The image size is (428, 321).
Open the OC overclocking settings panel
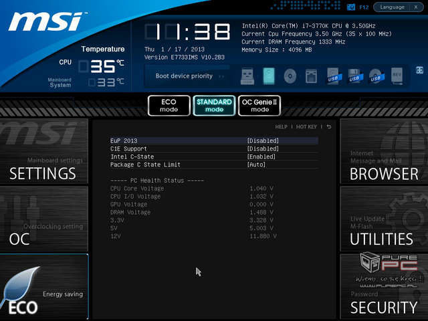click(x=44, y=219)
